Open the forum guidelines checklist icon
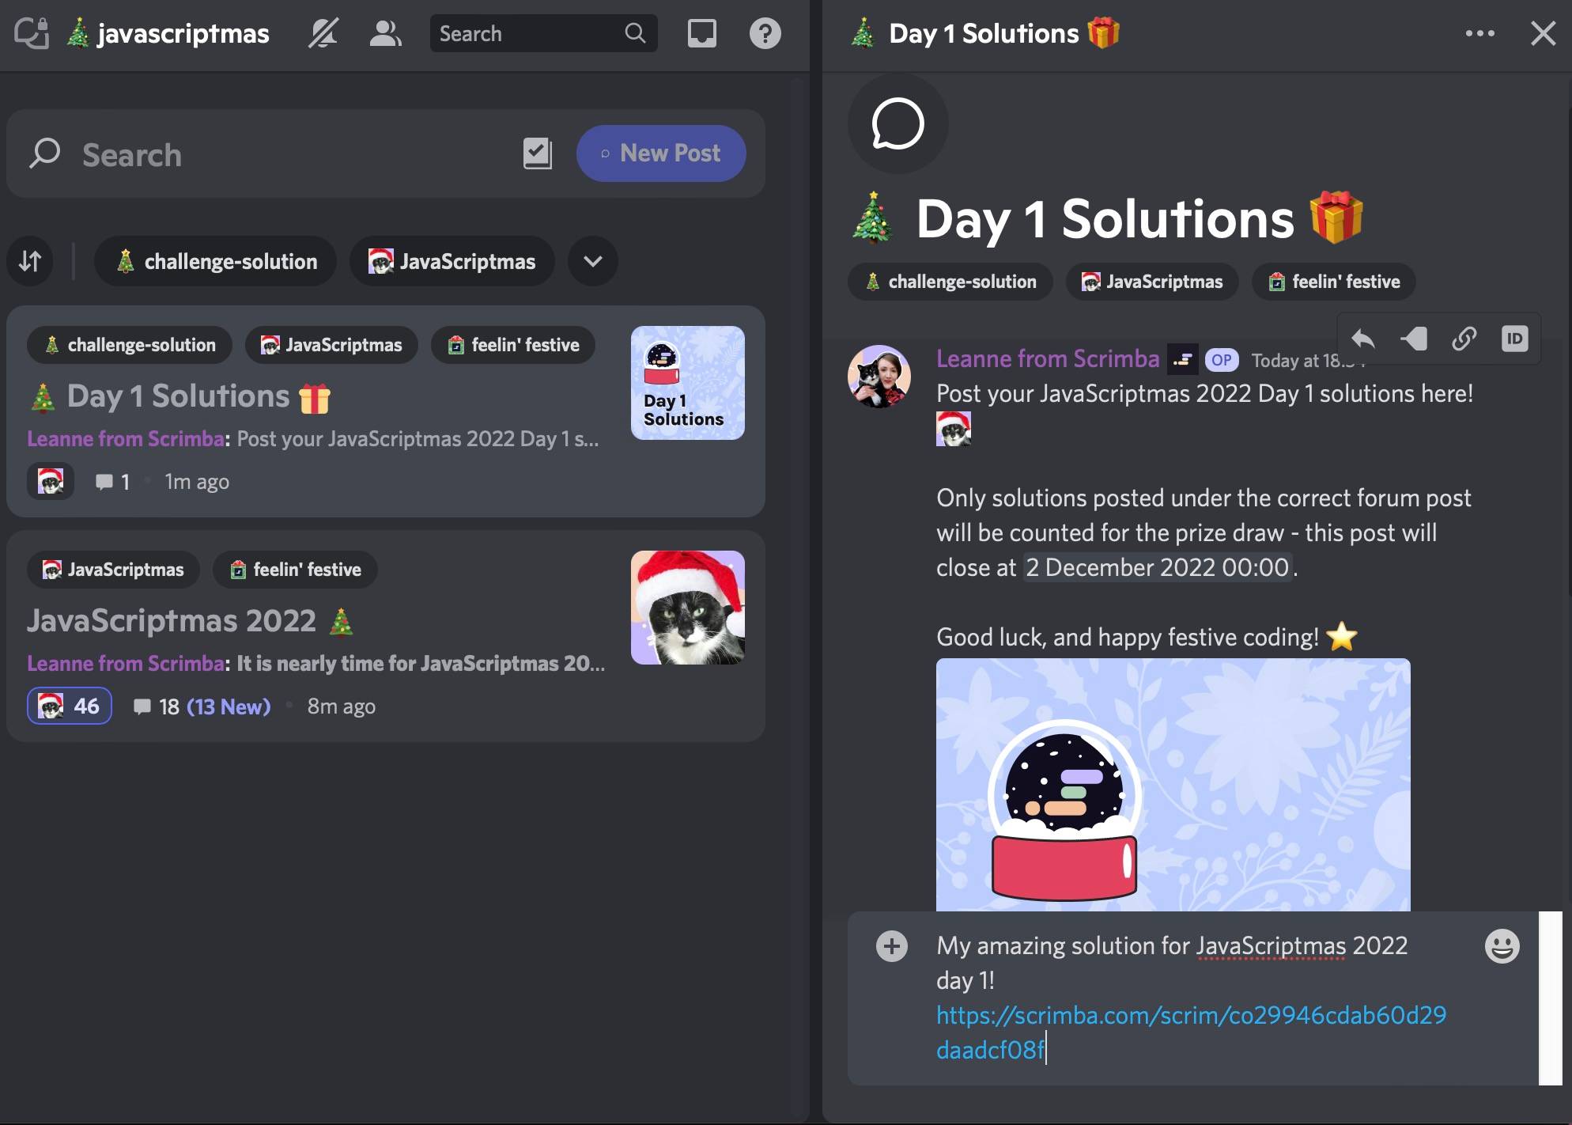The width and height of the screenshot is (1572, 1125). (x=538, y=153)
